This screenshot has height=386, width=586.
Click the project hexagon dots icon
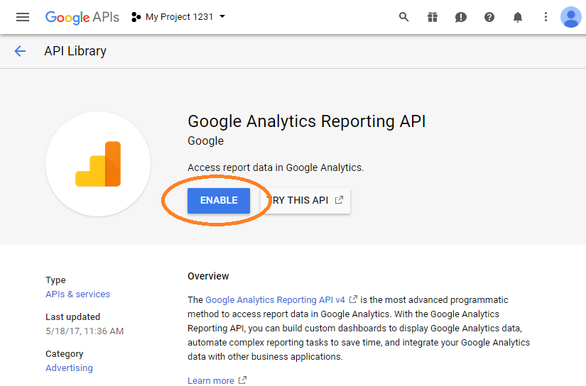click(x=136, y=17)
